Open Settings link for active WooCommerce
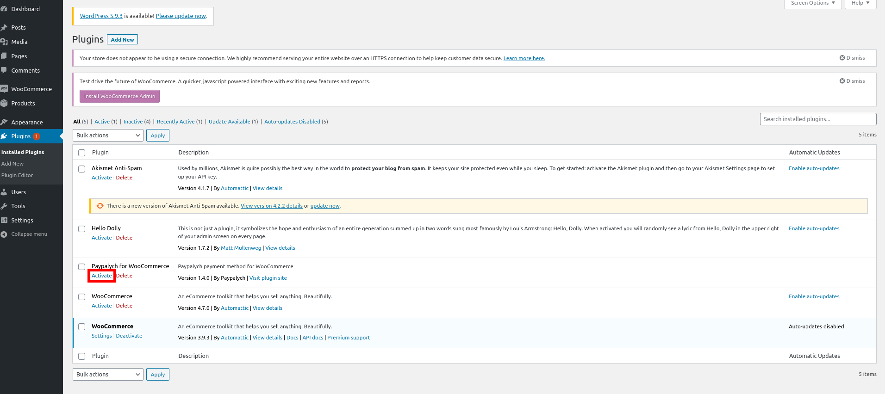The width and height of the screenshot is (885, 394). pyautogui.click(x=102, y=336)
